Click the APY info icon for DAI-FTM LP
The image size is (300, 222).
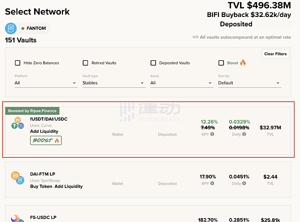(x=212, y=184)
